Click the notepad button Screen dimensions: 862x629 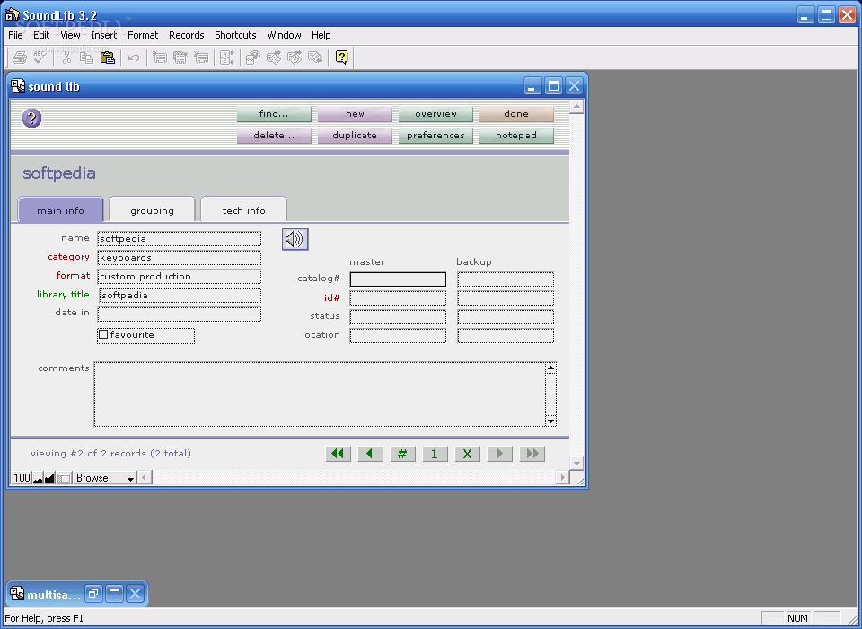[516, 136]
